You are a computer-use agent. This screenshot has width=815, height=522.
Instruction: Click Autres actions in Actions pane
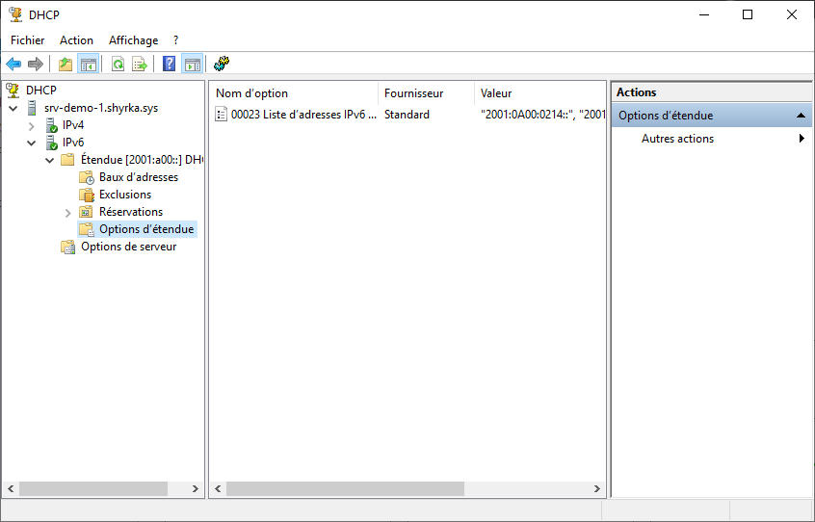point(677,139)
